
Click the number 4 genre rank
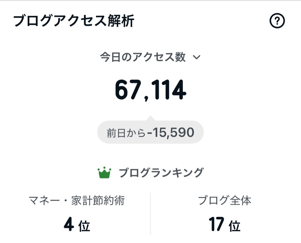[x=69, y=225]
